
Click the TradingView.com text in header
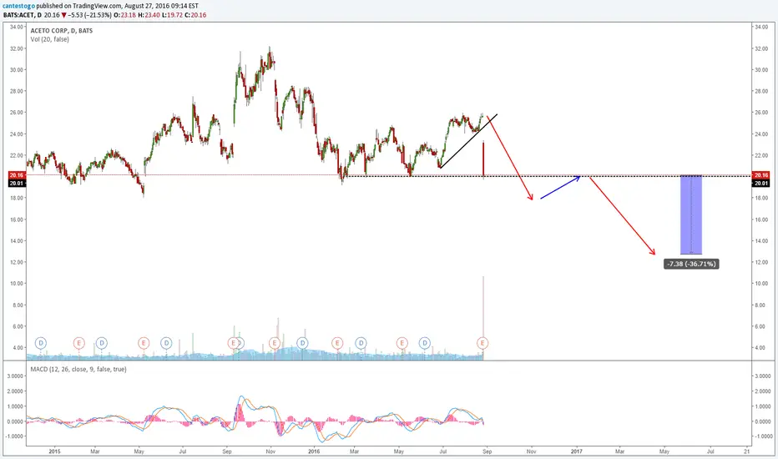[97, 6]
